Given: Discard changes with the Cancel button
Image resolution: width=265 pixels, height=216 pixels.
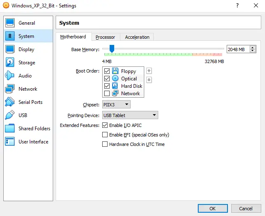Looking at the screenshot, I should click(246, 209).
